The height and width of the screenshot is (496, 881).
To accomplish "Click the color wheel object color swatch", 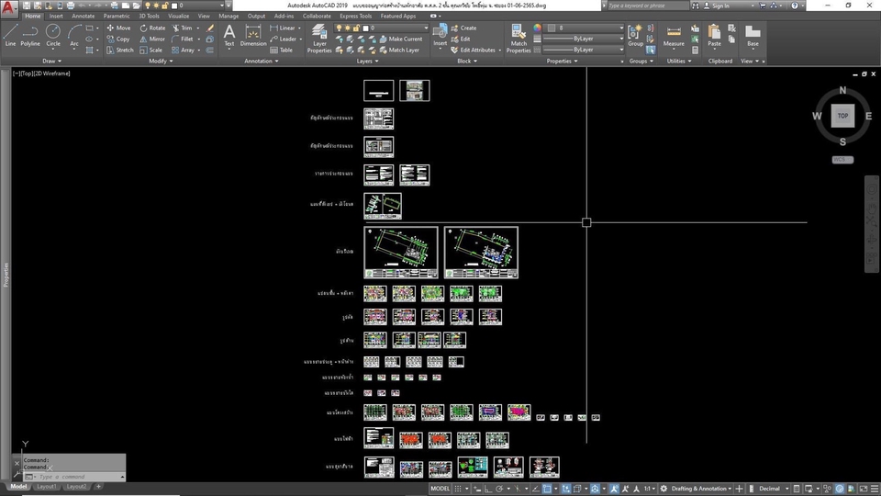I will [x=537, y=28].
